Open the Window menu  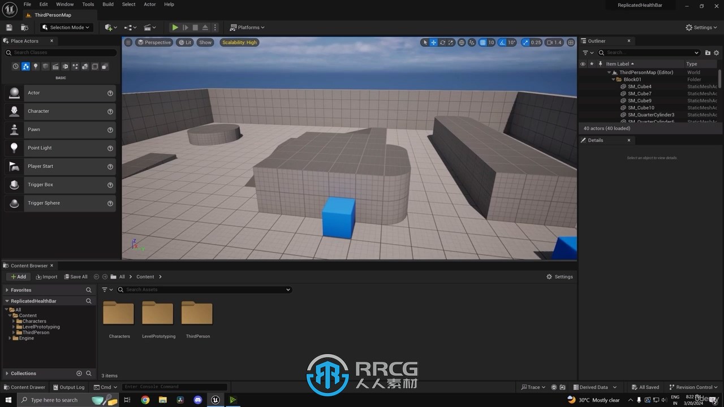click(64, 4)
